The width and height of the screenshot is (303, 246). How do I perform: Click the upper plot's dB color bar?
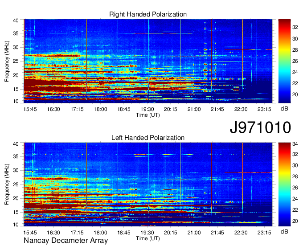(x=284, y=61)
